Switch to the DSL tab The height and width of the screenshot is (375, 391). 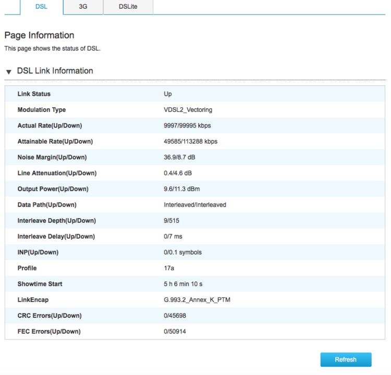coord(41,7)
